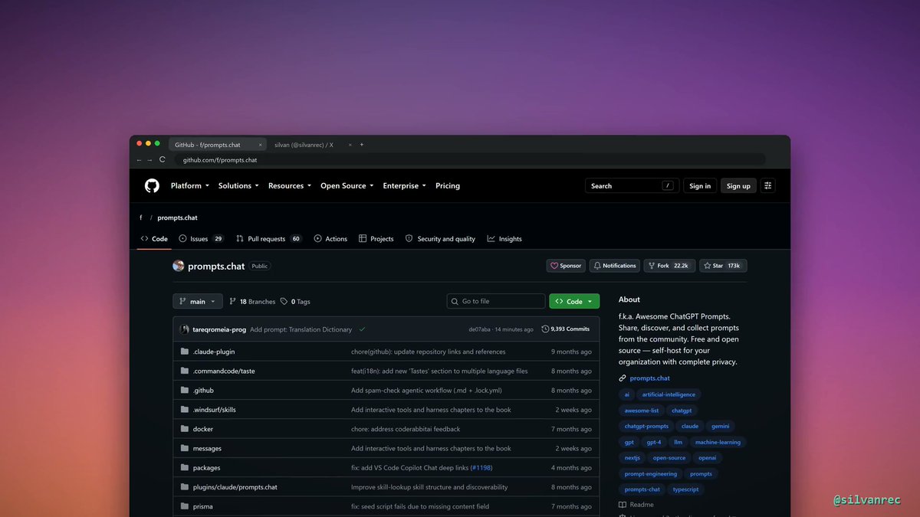Reload the page with the browser refresh icon
The height and width of the screenshot is (517, 920).
pyautogui.click(x=163, y=160)
